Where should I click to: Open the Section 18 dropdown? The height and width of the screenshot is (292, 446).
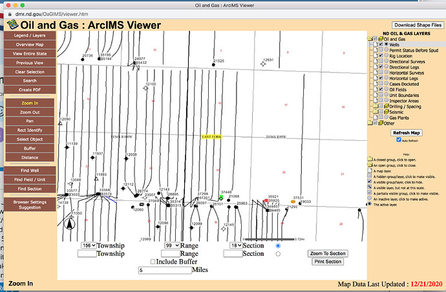pyautogui.click(x=236, y=245)
